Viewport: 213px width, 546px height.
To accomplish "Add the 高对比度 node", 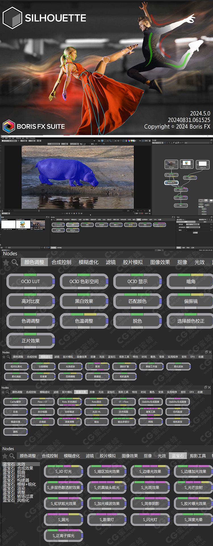I will (x=31, y=301).
